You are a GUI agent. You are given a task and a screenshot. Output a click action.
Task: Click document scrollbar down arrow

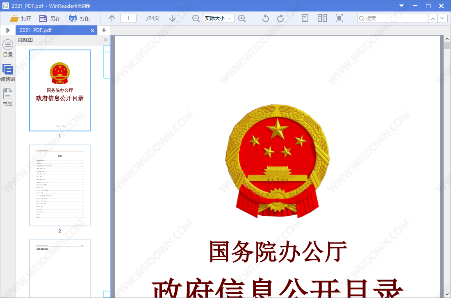tap(447, 295)
